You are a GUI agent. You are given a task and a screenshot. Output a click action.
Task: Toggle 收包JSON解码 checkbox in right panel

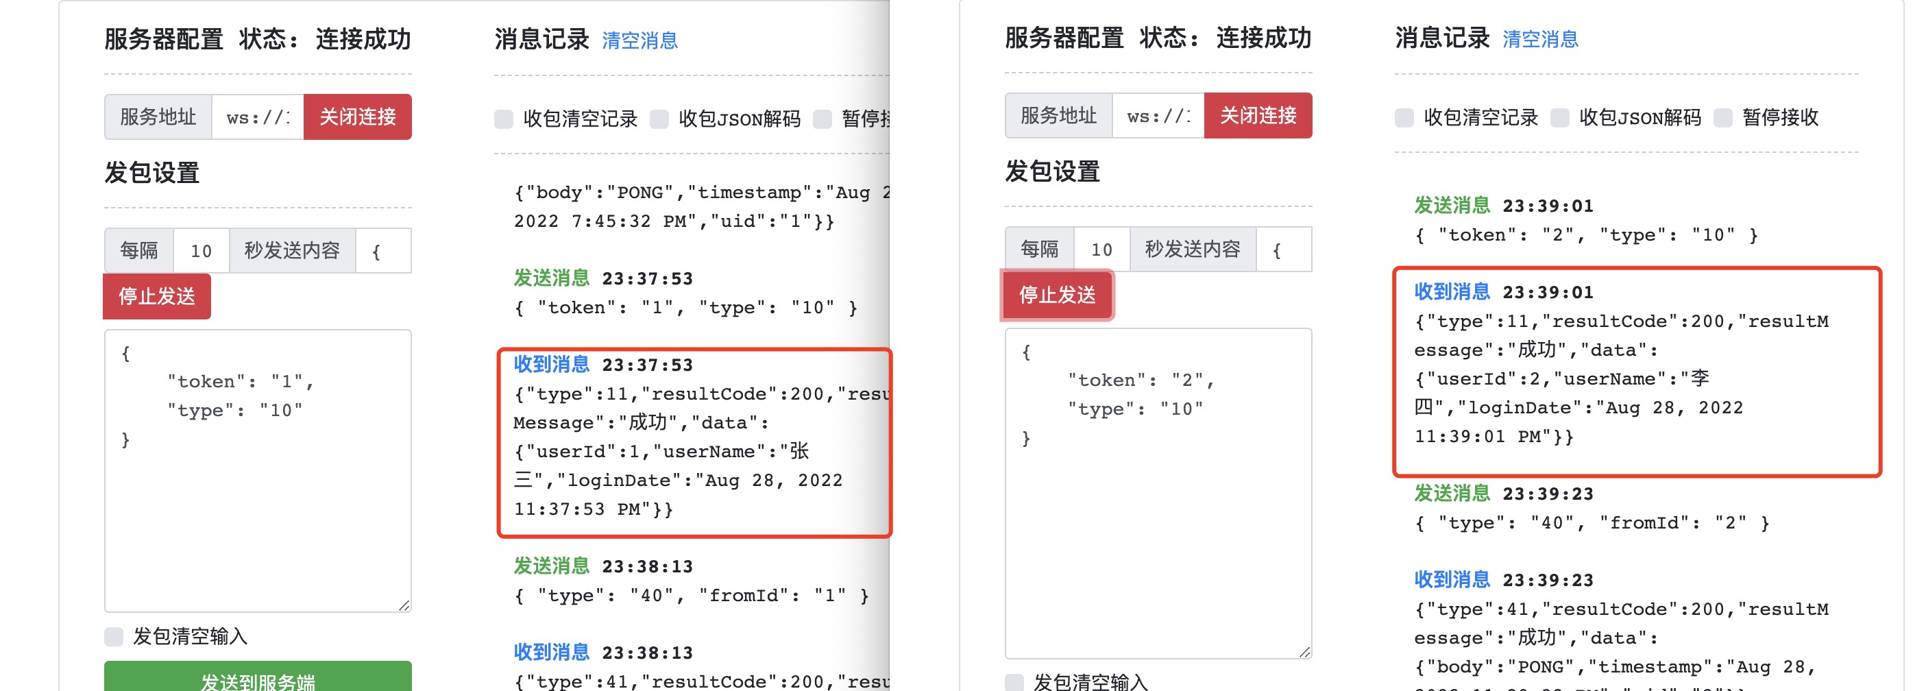pyautogui.click(x=1559, y=117)
